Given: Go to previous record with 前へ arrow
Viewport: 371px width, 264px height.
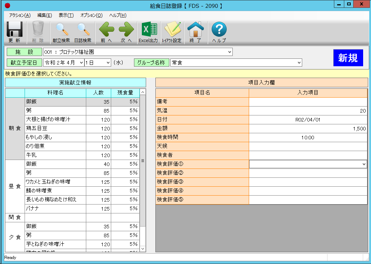Looking at the screenshot, I should pos(106,32).
